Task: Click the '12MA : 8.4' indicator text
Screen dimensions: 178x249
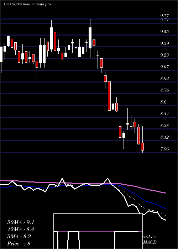Action: click(21, 229)
